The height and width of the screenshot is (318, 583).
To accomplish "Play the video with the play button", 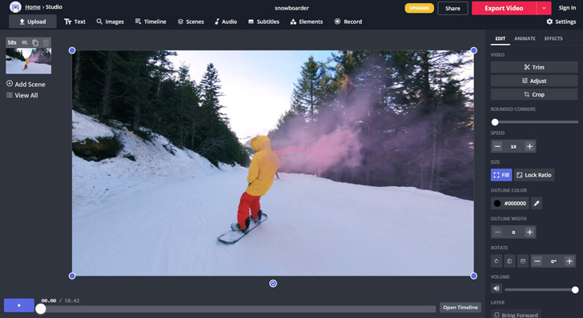I will tap(19, 305).
